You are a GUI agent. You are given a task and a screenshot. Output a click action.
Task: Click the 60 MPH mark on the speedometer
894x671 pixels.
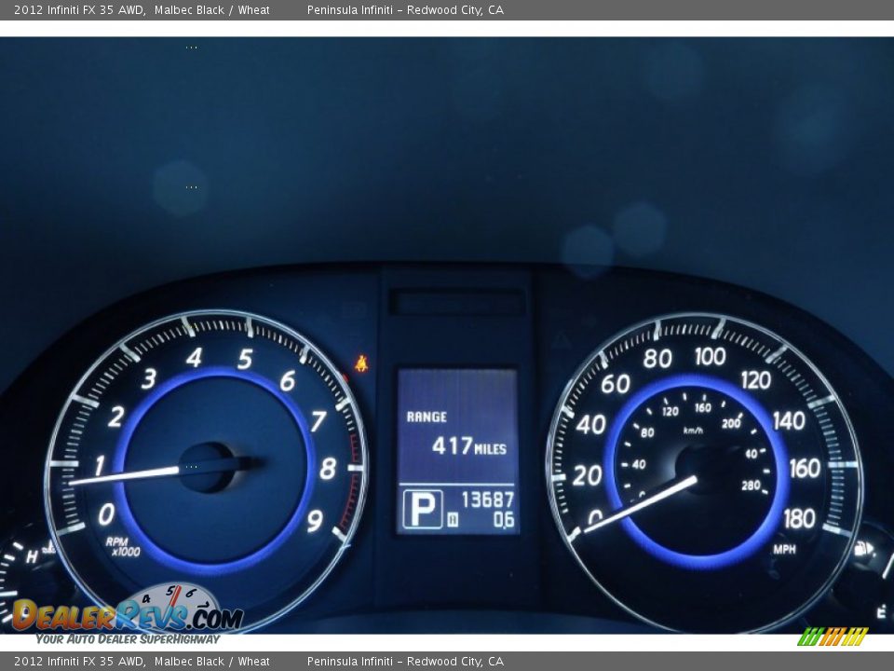(x=616, y=384)
